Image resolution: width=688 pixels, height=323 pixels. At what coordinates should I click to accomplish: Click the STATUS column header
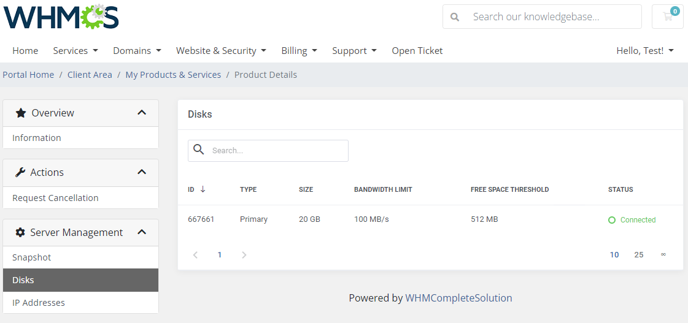620,189
